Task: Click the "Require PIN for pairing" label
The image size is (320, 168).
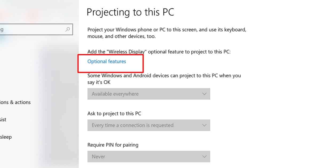Action: click(113, 145)
